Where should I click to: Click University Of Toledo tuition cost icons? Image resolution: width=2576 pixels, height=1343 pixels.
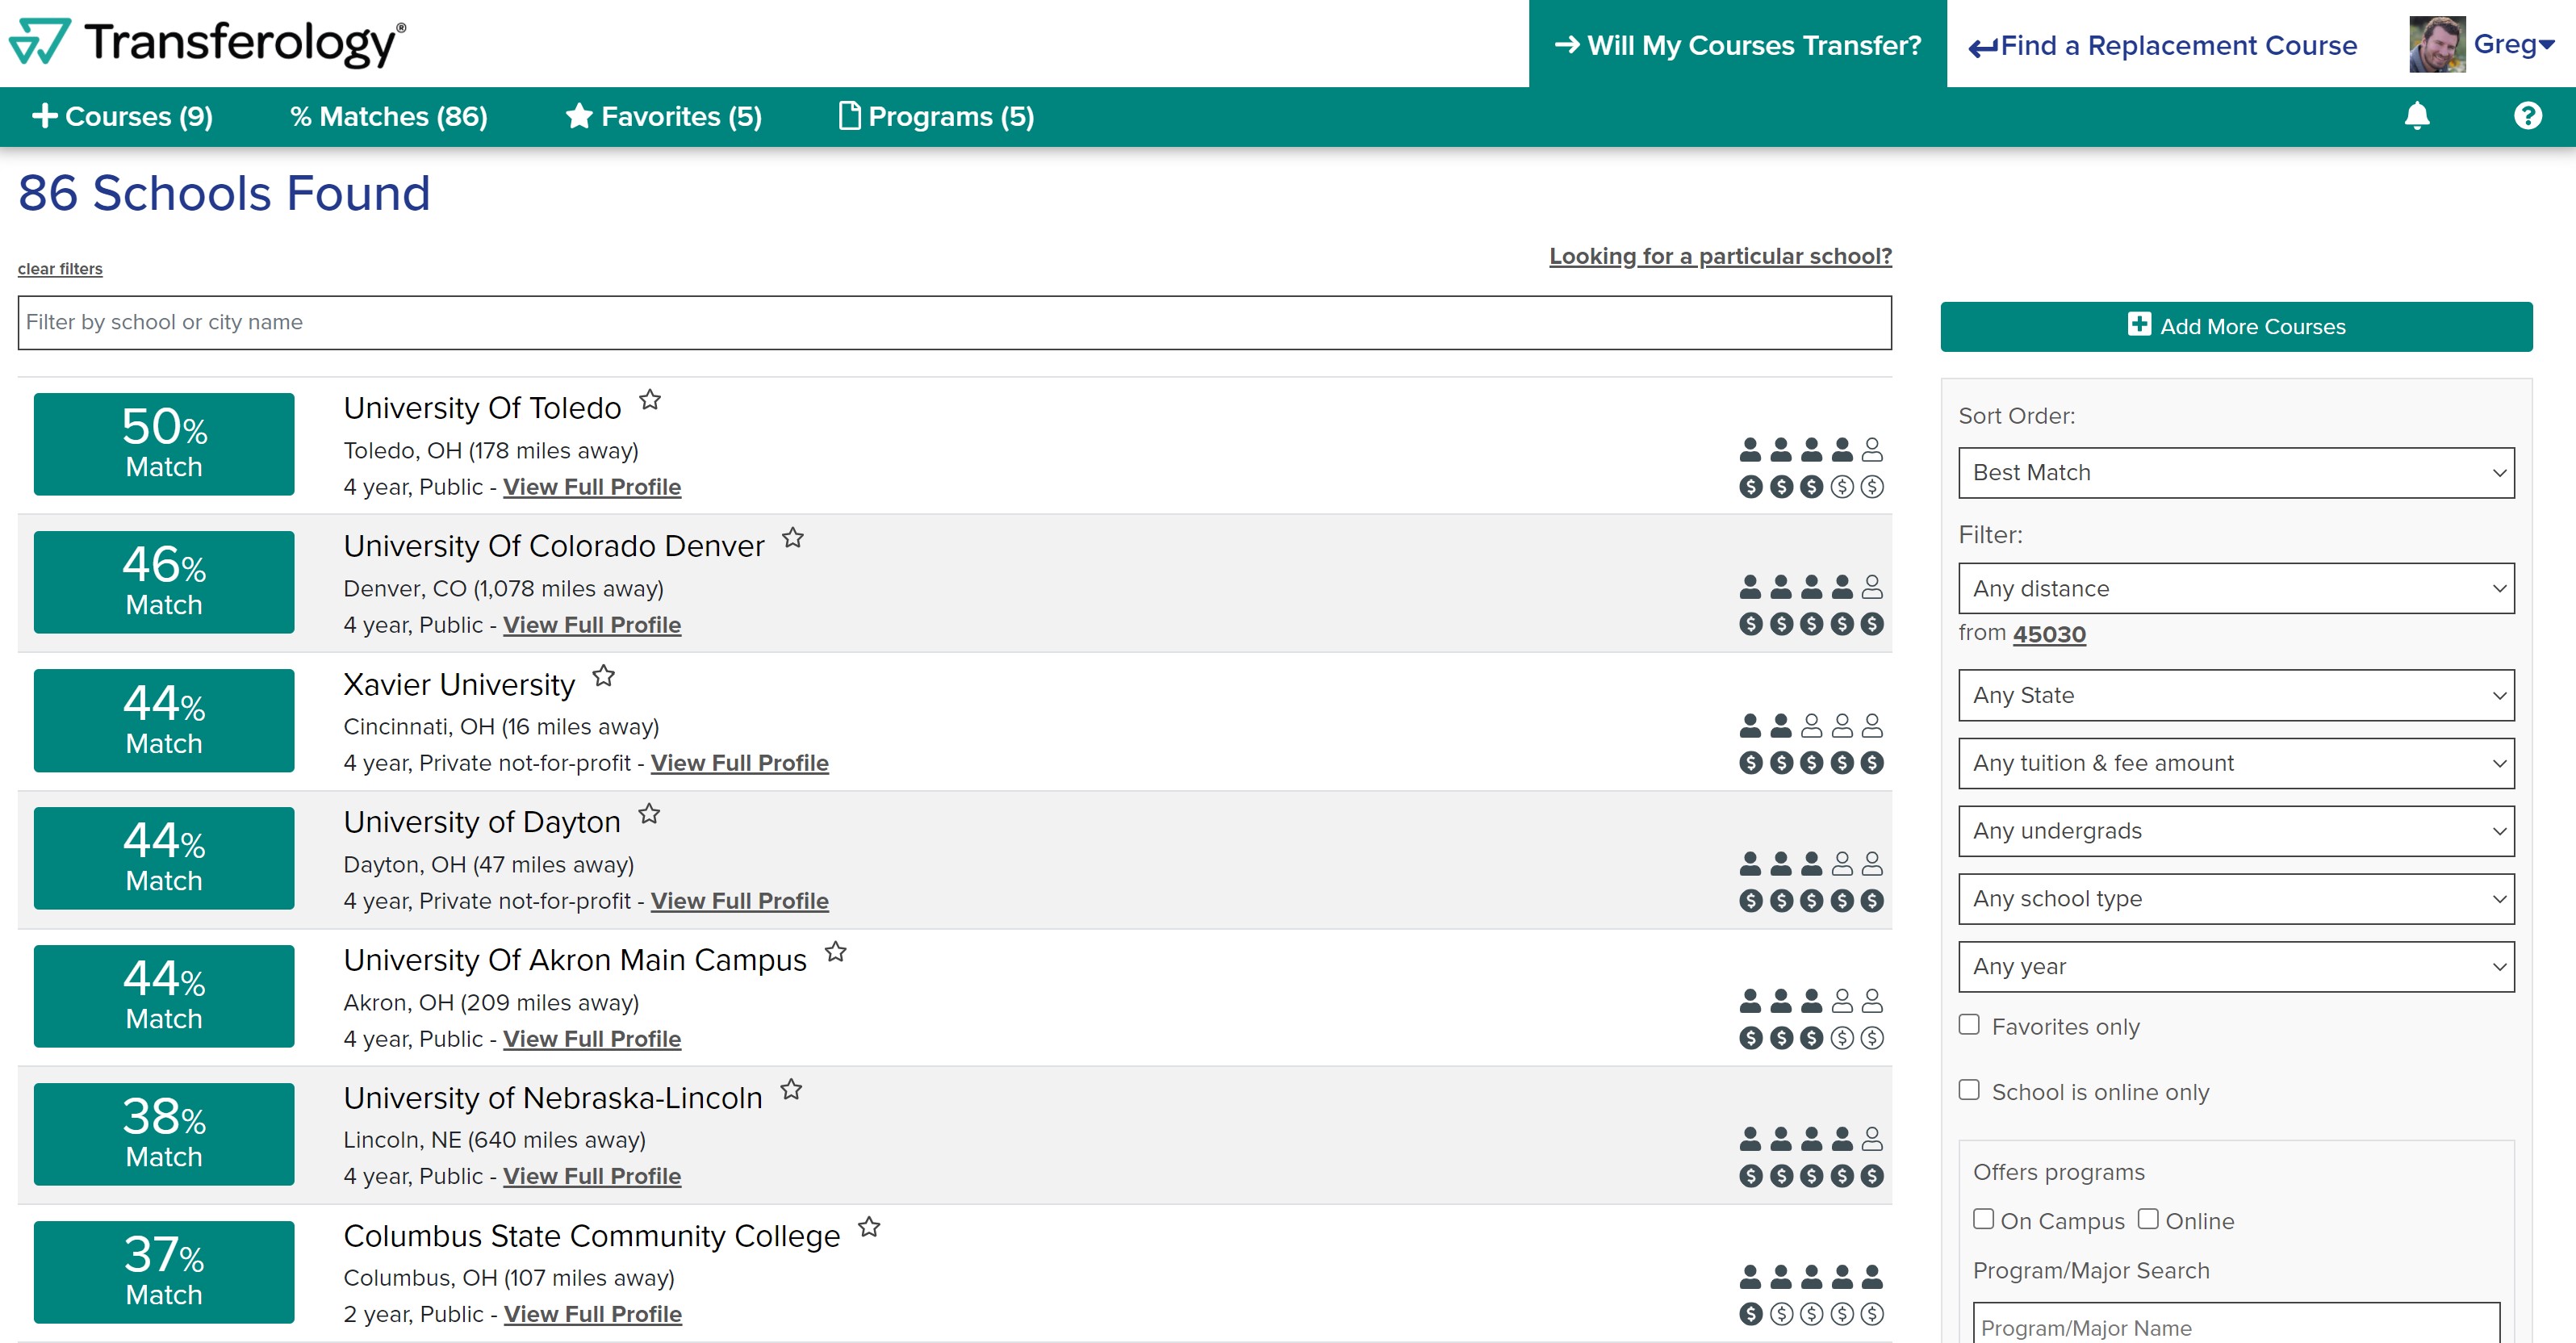pyautogui.click(x=1811, y=486)
